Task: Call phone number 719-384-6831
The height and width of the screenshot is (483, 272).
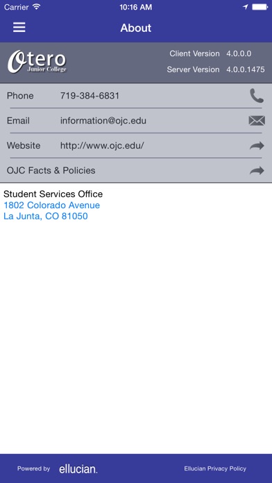Action: pos(90,96)
